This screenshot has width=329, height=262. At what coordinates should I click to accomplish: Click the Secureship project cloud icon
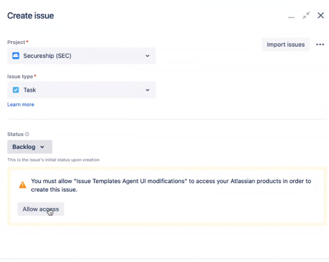pyautogui.click(x=16, y=56)
